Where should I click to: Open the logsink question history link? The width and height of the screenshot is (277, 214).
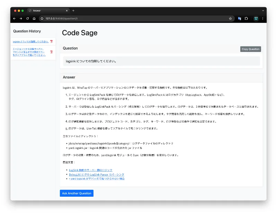click(30, 42)
